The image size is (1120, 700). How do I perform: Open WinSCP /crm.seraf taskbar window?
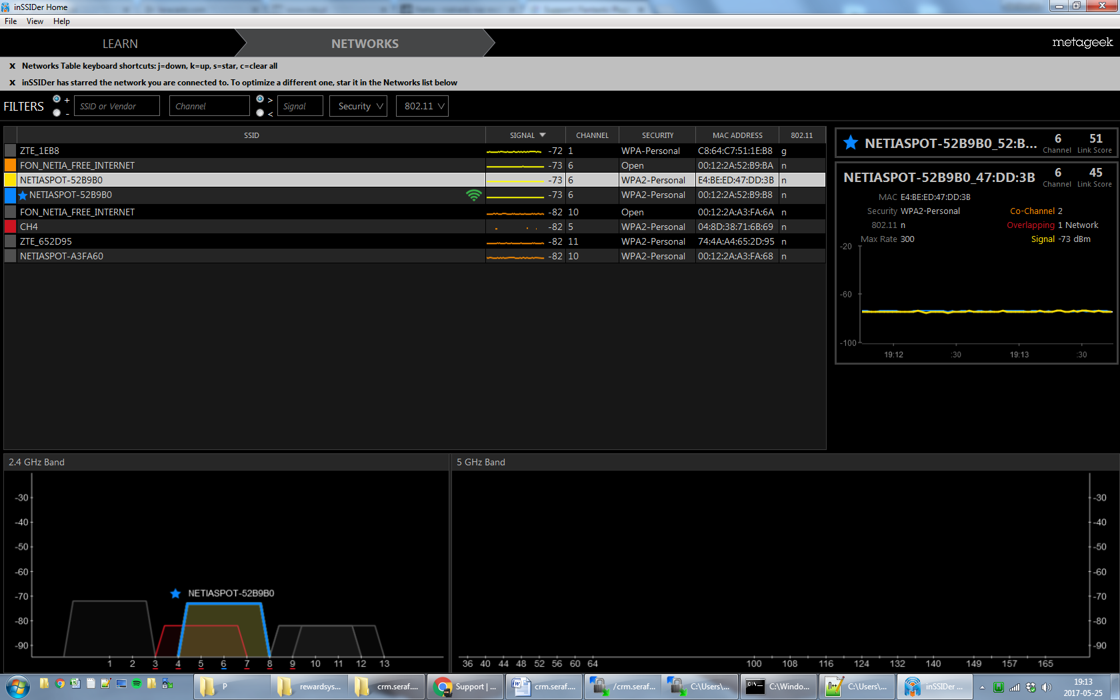[623, 687]
